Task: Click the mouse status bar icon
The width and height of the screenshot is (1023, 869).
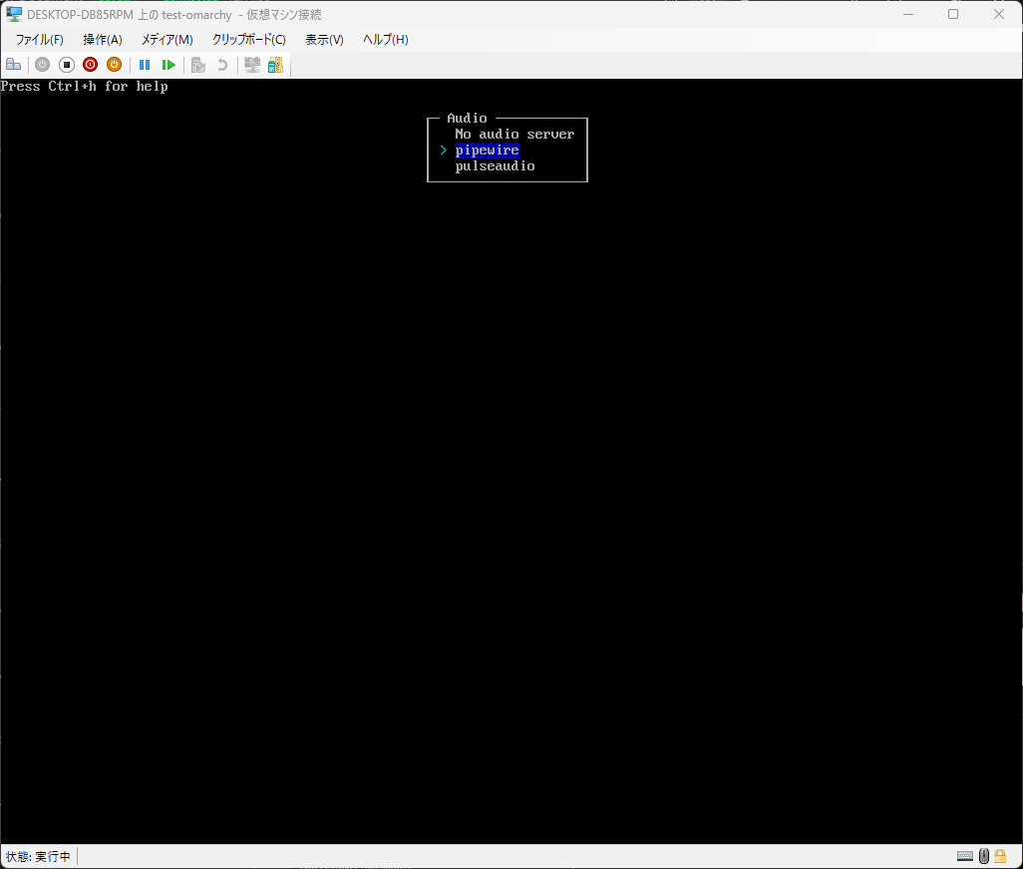Action: point(984,856)
